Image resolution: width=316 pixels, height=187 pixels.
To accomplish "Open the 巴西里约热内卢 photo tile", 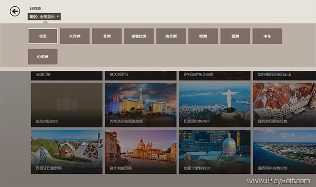I will tap(214, 105).
